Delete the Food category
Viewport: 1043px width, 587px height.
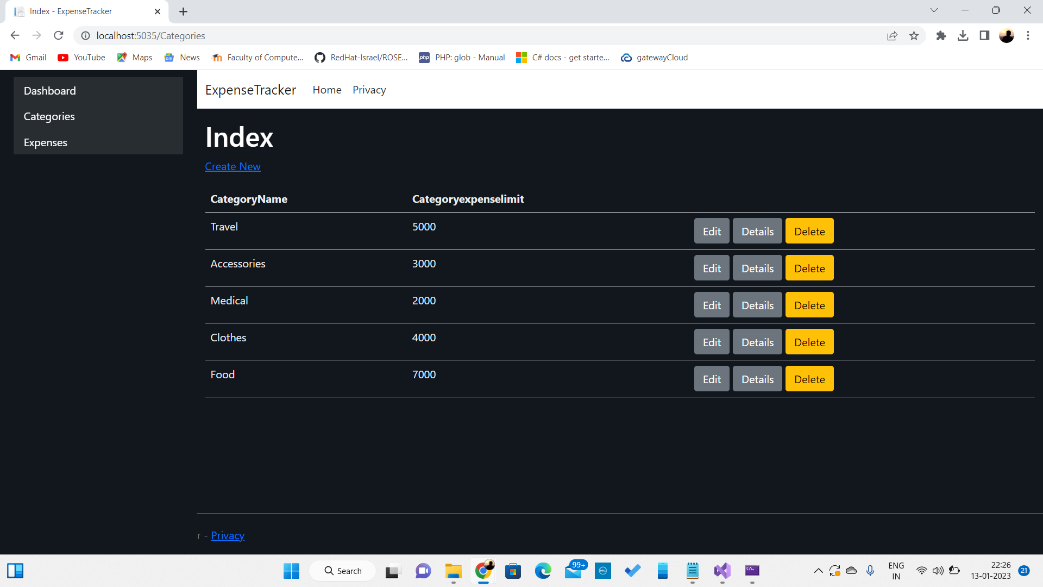click(809, 379)
